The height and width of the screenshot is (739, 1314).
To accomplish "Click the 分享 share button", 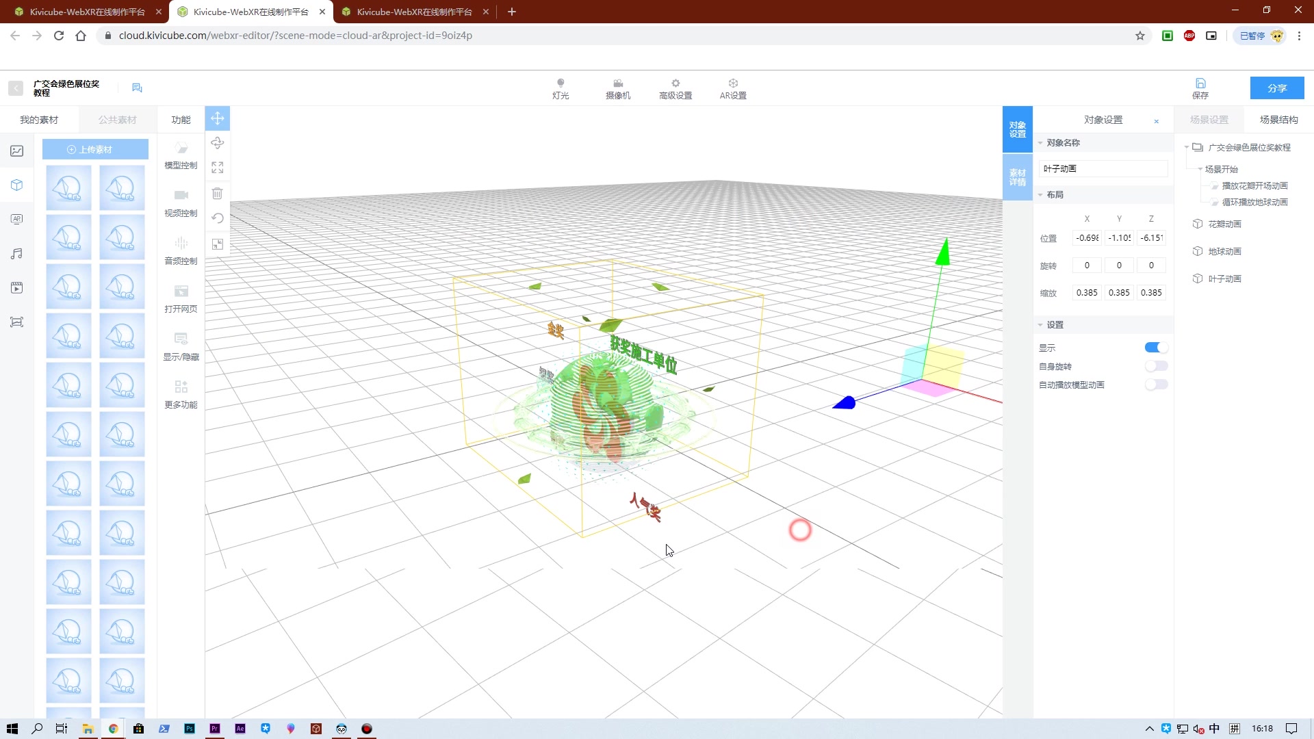I will coord(1276,88).
